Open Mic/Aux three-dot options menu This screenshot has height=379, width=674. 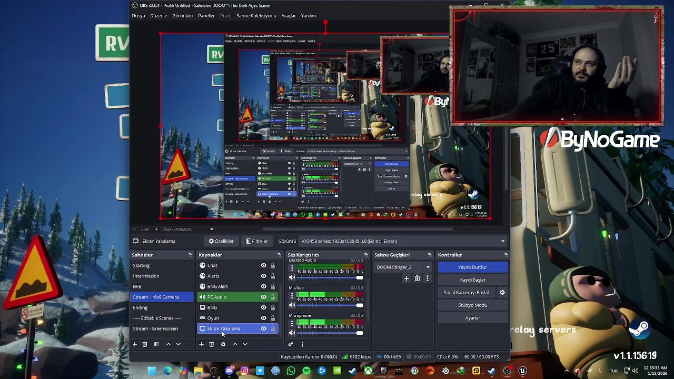click(292, 296)
